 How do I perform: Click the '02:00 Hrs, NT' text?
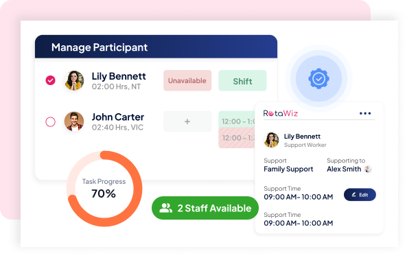(x=116, y=86)
